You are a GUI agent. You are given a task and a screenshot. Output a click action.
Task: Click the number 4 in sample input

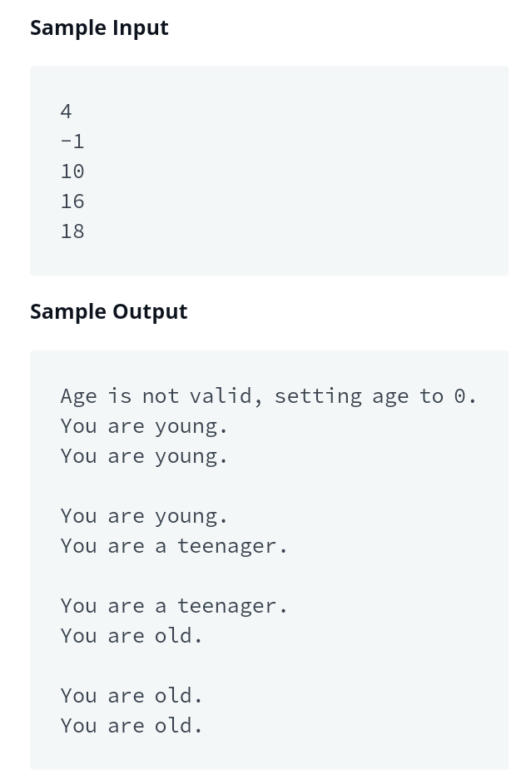click(67, 112)
